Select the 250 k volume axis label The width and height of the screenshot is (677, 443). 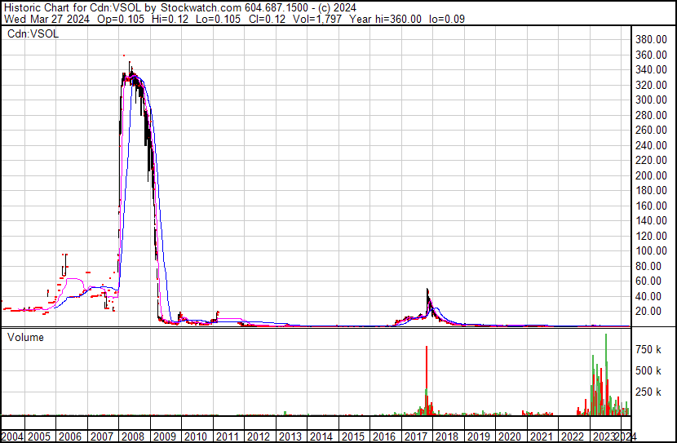pos(649,392)
